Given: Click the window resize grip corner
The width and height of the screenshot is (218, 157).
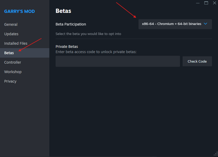Looking at the screenshot, I should [x=216, y=155].
